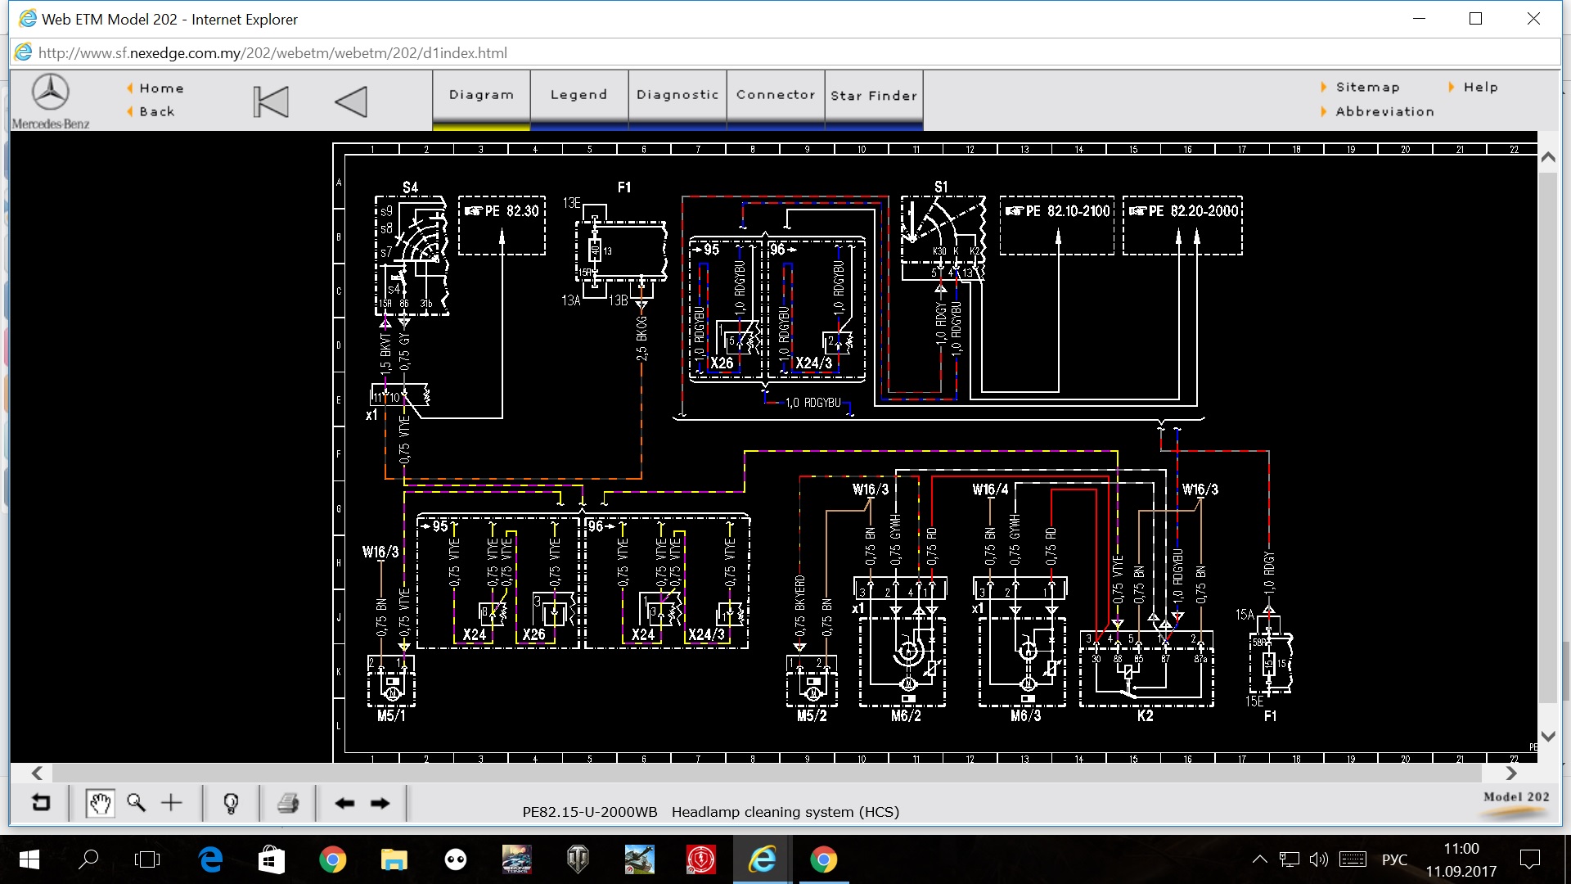Go to previous page with left arrow
1571x884 pixels.
tap(344, 803)
